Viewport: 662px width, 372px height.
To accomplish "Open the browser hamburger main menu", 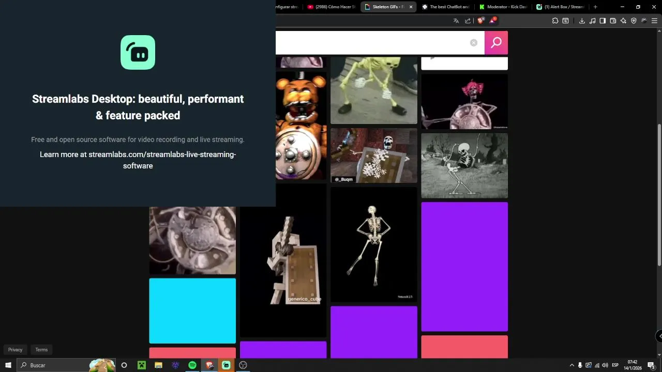I will [654, 21].
